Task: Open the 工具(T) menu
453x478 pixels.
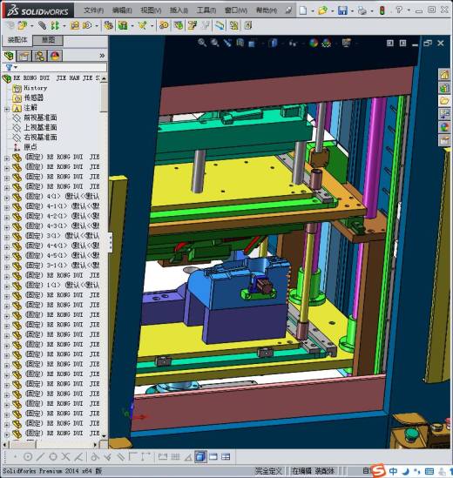Action: pos(206,10)
